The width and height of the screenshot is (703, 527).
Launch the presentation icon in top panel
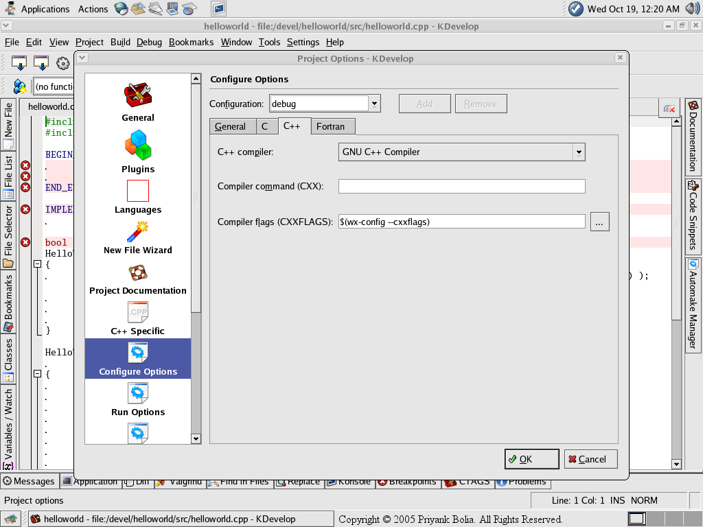point(172,8)
